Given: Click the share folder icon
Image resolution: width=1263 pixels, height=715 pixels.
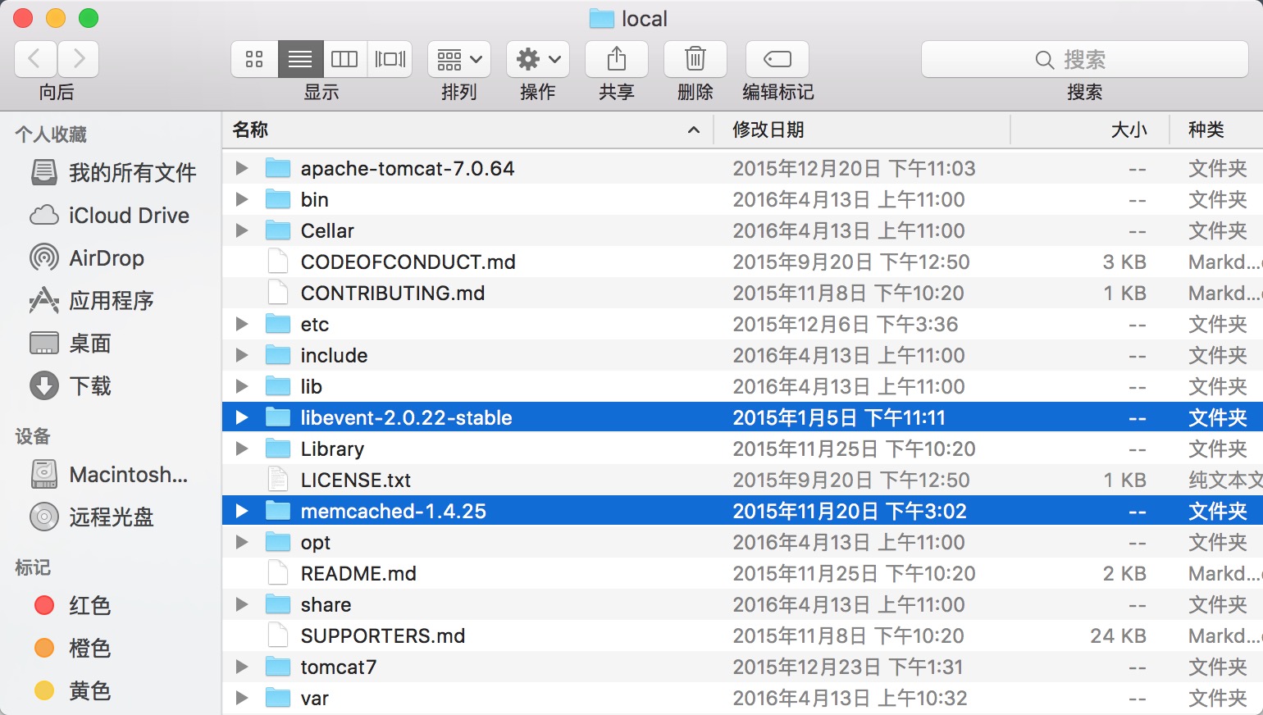Looking at the screenshot, I should pyautogui.click(x=278, y=604).
